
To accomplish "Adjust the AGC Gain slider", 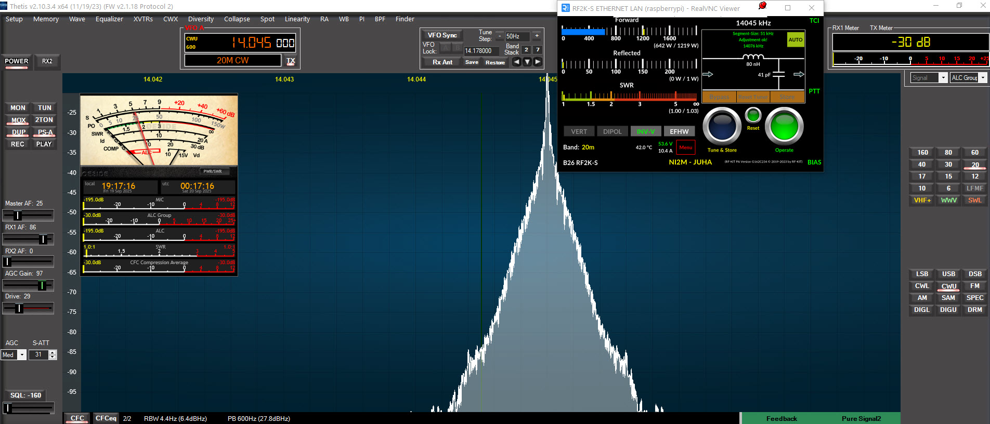I will tap(28, 285).
